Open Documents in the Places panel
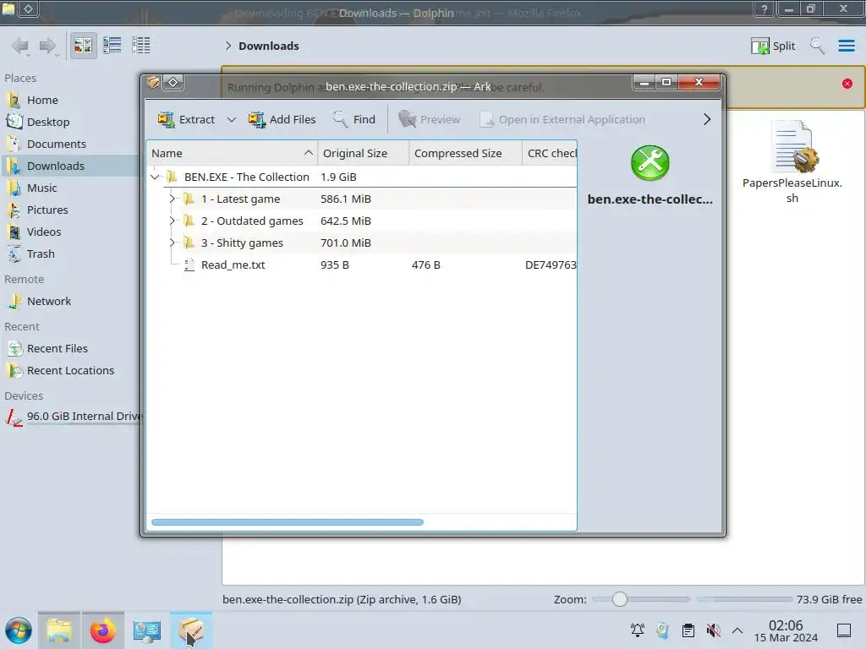 point(71,145)
